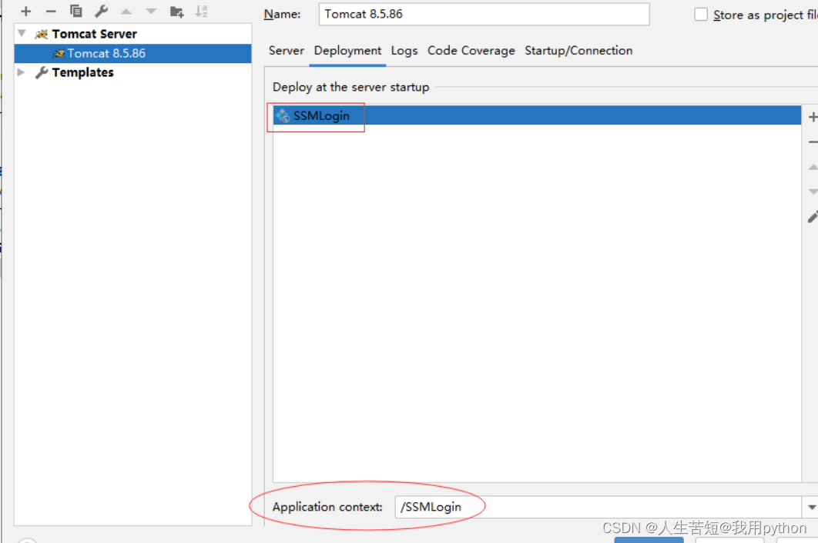The height and width of the screenshot is (543, 818).
Task: Create new folder for configurations icon
Action: [x=177, y=12]
